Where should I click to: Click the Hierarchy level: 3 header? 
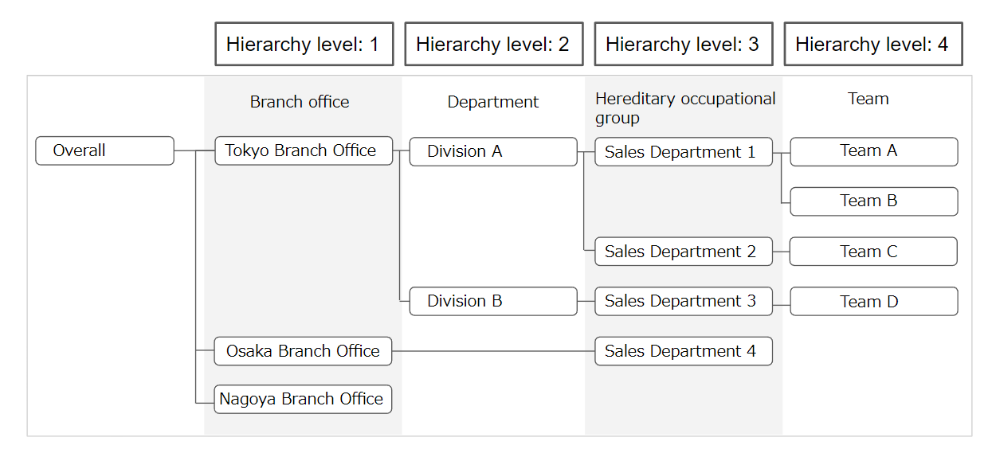tap(683, 44)
